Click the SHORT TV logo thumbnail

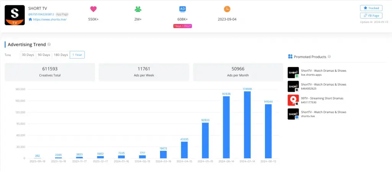[x=15, y=15]
